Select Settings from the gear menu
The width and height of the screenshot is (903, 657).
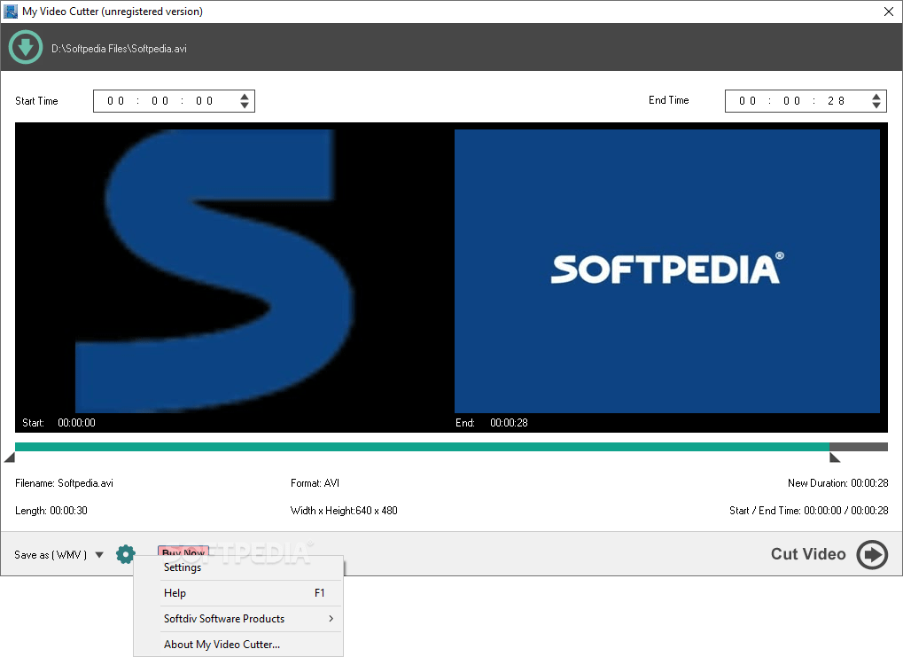click(x=182, y=567)
